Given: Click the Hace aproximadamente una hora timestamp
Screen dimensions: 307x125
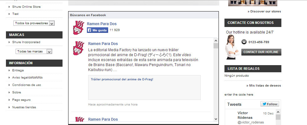Looking at the screenshot, I should 113,105.
